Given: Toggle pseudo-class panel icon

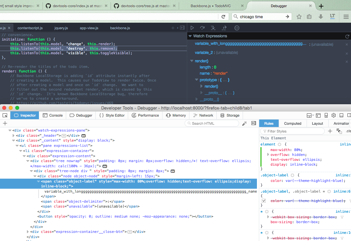Looking at the screenshot, I should tap(339, 131).
